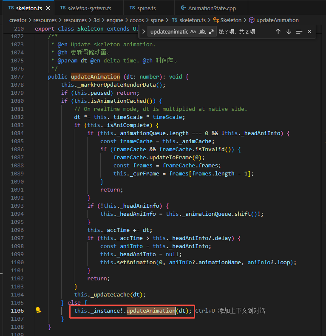This screenshot has height=336, width=326.
Task: Click the sticky header export class Skeleton line
Action: pos(87,29)
